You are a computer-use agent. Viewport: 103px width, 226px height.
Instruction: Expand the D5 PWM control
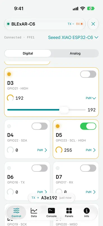coord(91,150)
